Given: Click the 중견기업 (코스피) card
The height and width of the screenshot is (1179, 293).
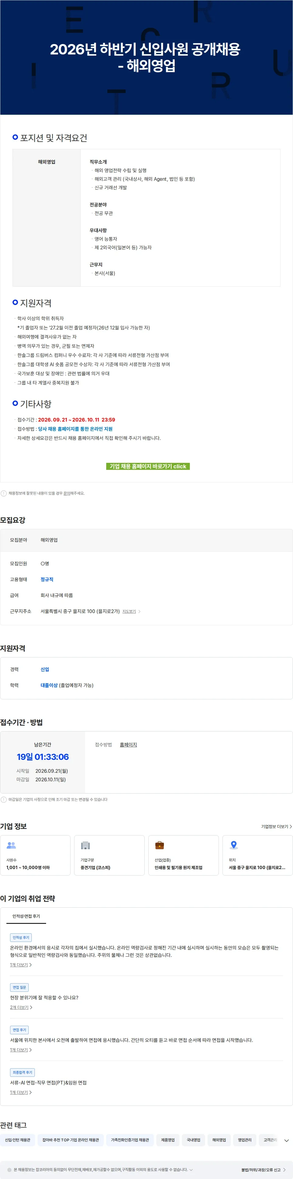Looking at the screenshot, I should coord(109,855).
